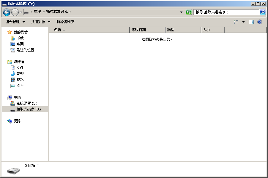Toggle the preview pane icon
Viewport: 268px width, 178px height.
[251, 22]
